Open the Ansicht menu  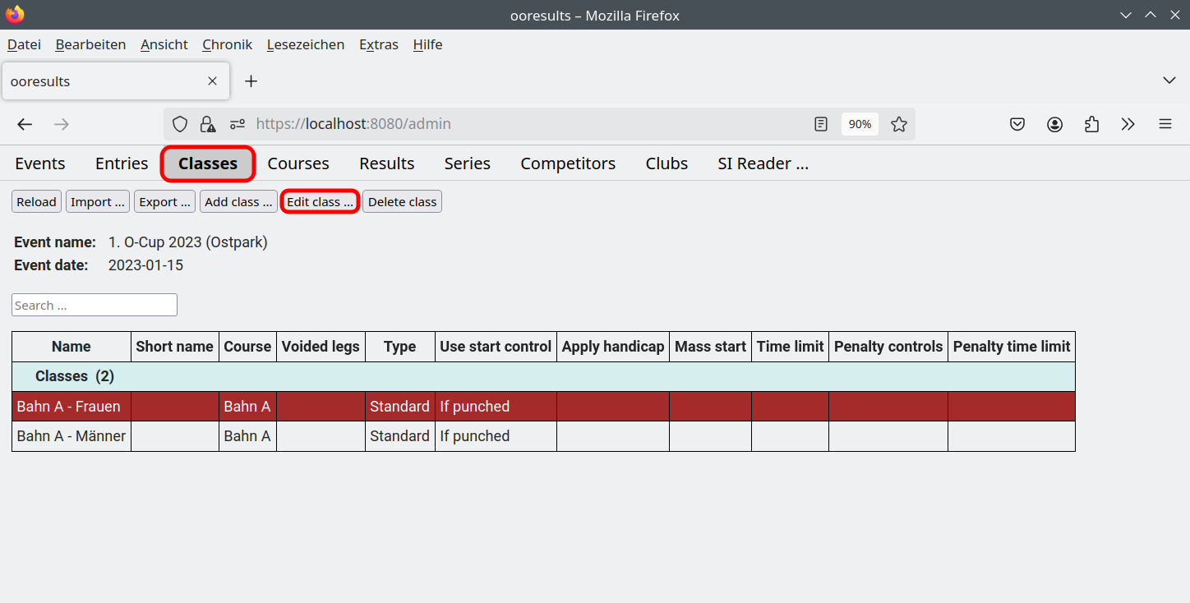[164, 44]
